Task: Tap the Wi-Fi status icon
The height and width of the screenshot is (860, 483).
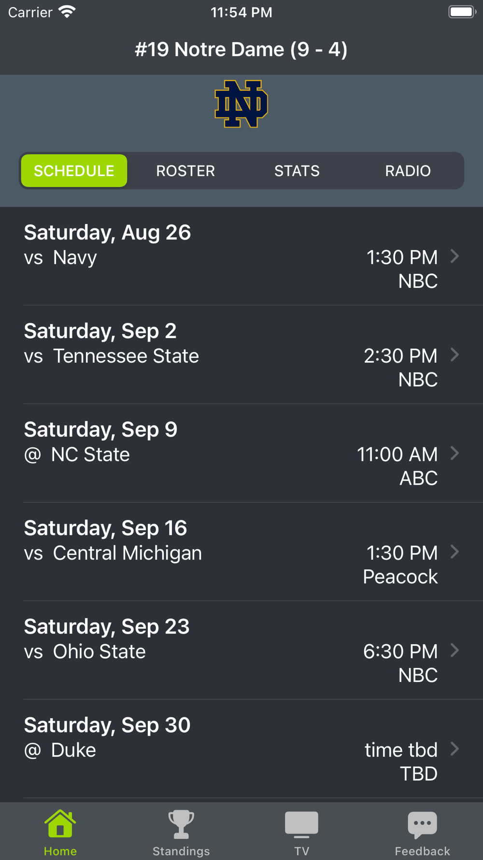Action: [67, 12]
